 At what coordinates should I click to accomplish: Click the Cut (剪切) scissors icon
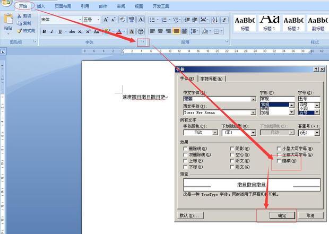click(19, 16)
